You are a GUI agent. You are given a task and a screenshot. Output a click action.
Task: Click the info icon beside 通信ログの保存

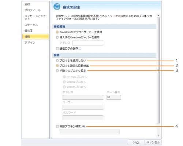tap(80, 49)
